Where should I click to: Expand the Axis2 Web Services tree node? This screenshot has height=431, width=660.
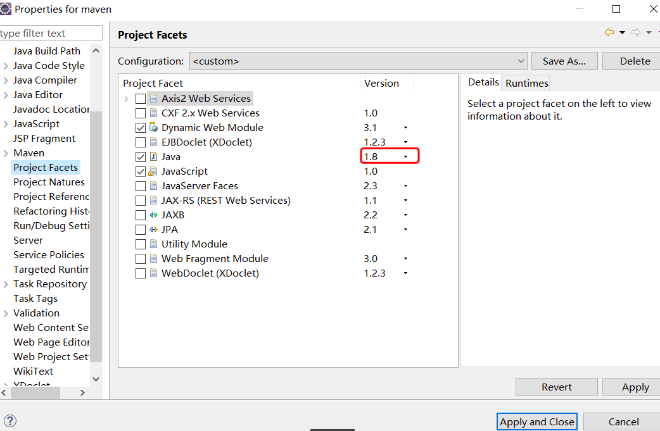[x=127, y=99]
